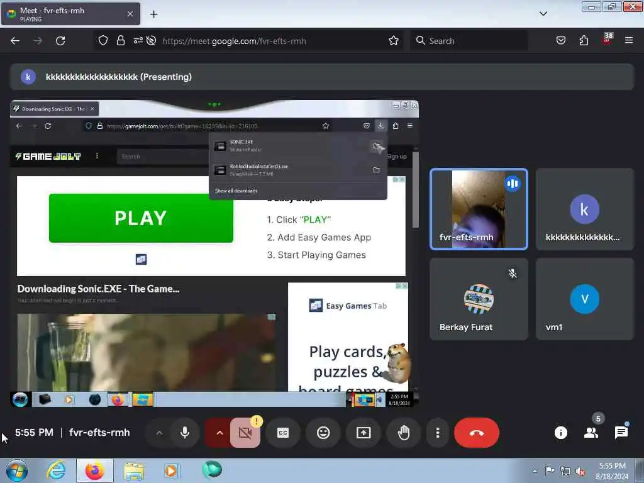Show the participants people panel
The height and width of the screenshot is (483, 644).
[591, 433]
